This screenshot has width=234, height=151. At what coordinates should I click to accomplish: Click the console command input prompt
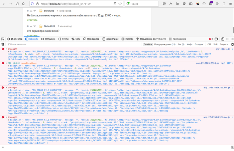(116, 147)
